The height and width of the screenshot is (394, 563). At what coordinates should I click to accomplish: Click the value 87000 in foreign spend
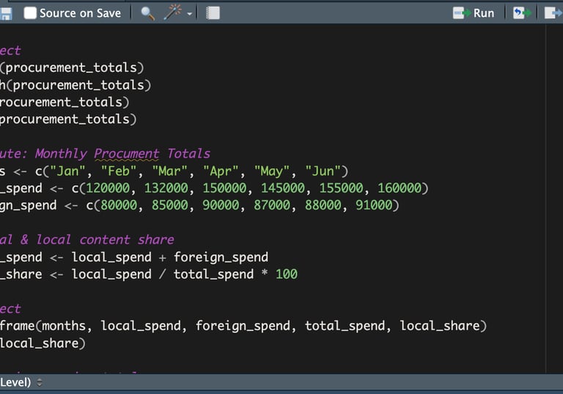click(x=272, y=205)
